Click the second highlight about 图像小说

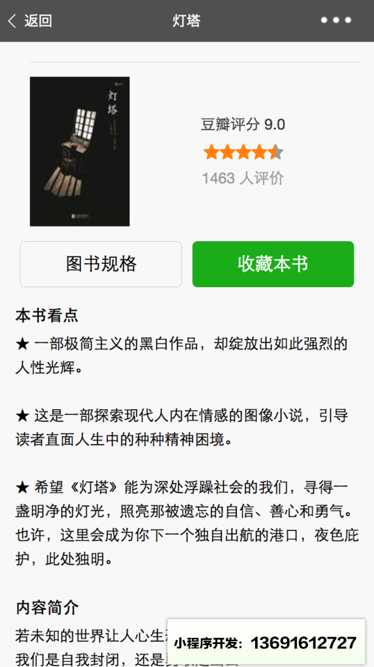tap(181, 427)
